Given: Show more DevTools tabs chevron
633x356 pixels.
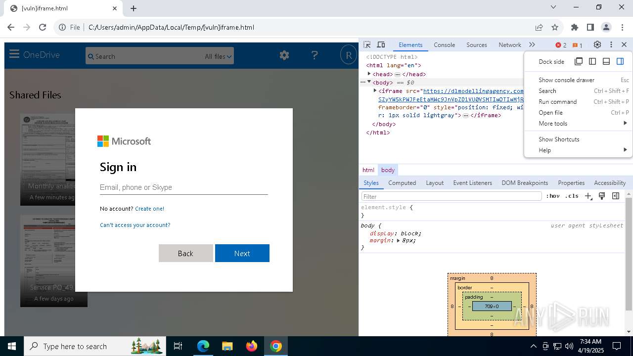Looking at the screenshot, I should pos(532,44).
